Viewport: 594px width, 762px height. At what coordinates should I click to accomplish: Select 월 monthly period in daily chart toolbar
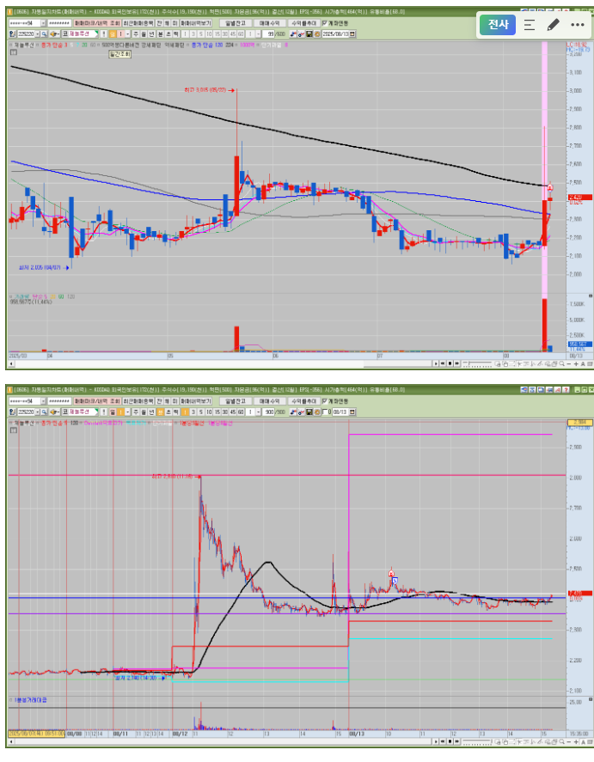coord(144,34)
